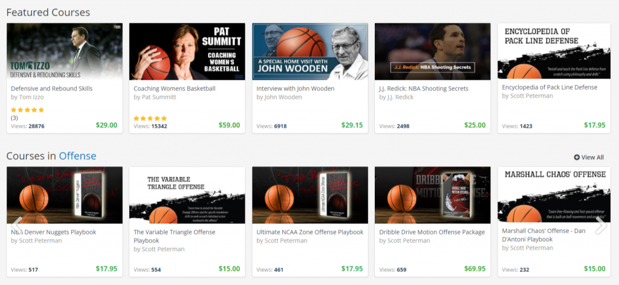Click the $69.95 price on Dribble Drive
The height and width of the screenshot is (285, 619).
point(475,269)
